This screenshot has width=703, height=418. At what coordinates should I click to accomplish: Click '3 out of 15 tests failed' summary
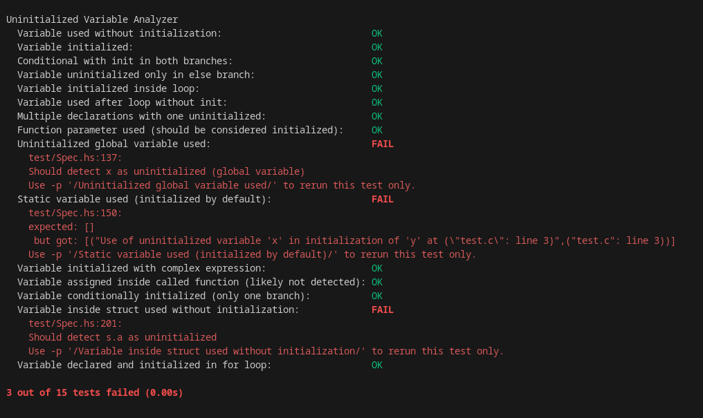coord(95,393)
